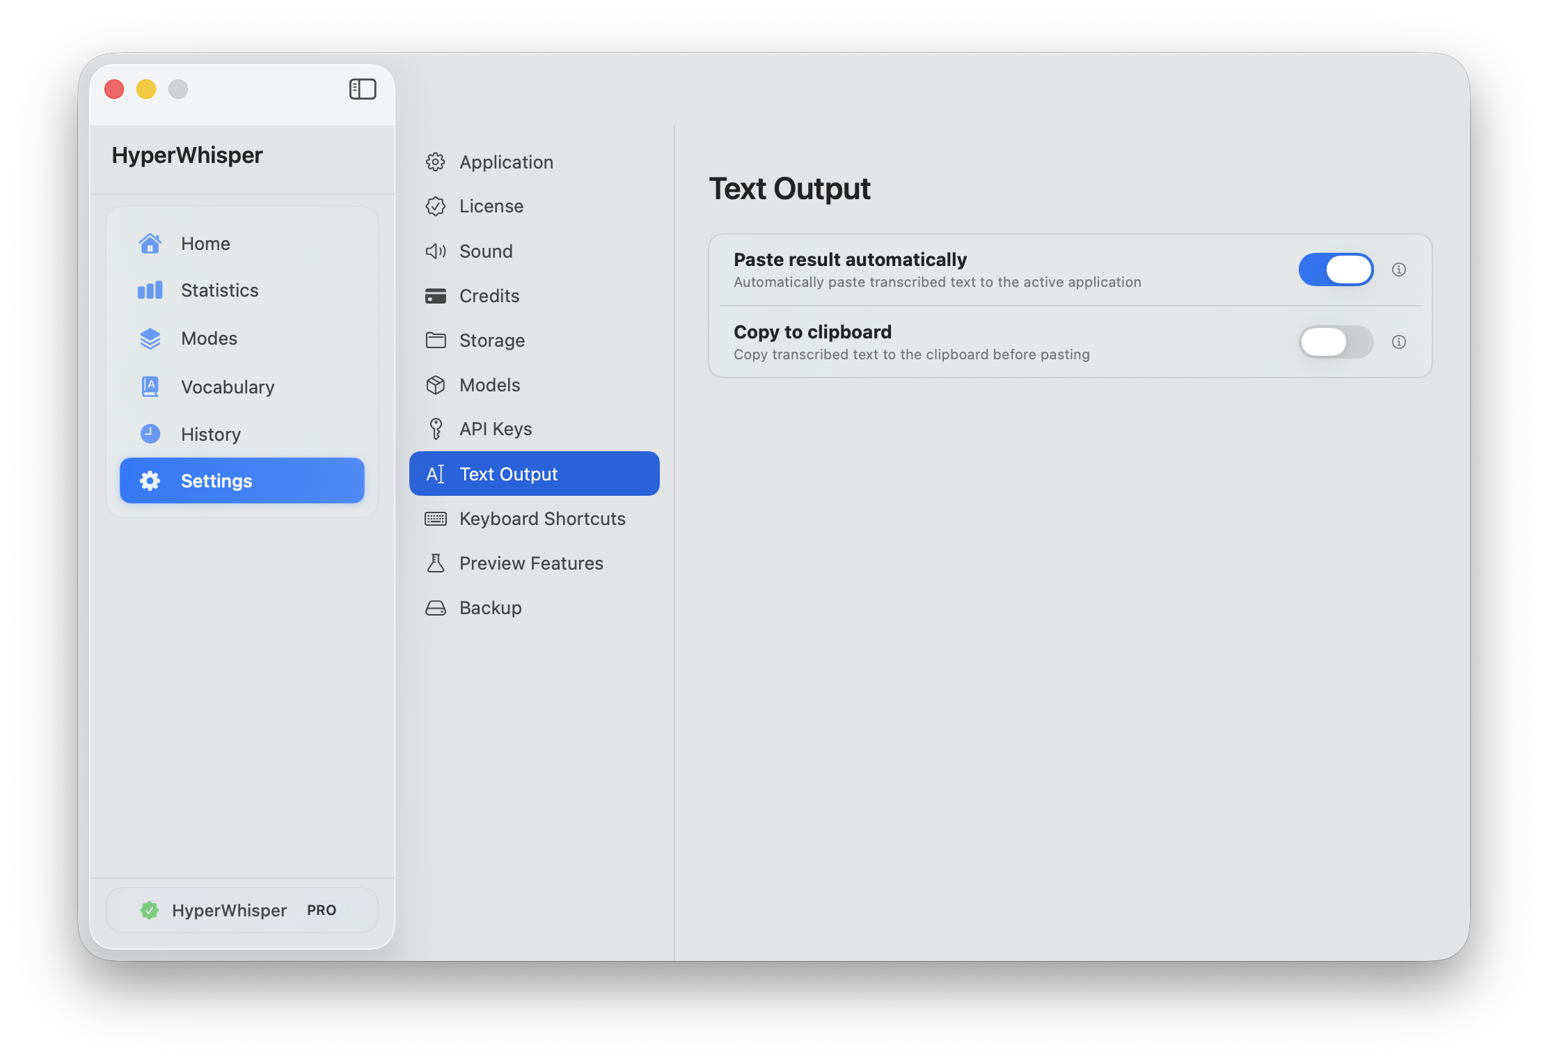Click the Modes layers icon
The image size is (1548, 1064).
point(150,338)
